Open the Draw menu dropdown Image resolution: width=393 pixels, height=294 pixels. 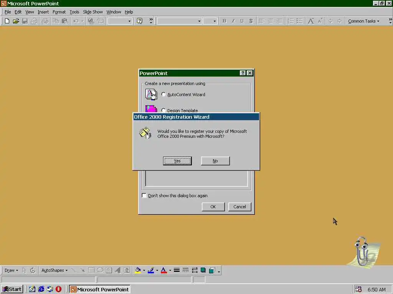click(x=11, y=270)
